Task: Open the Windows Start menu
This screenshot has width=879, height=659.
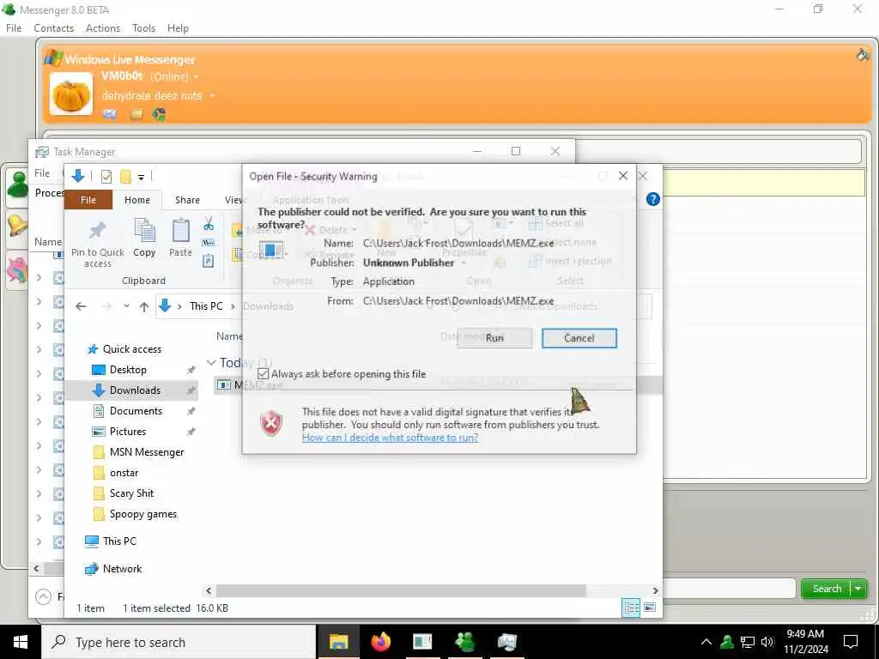Action: (21, 642)
